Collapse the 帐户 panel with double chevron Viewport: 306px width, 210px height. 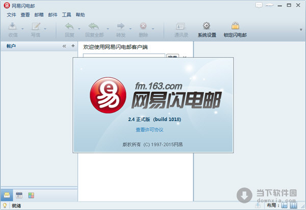click(64, 46)
